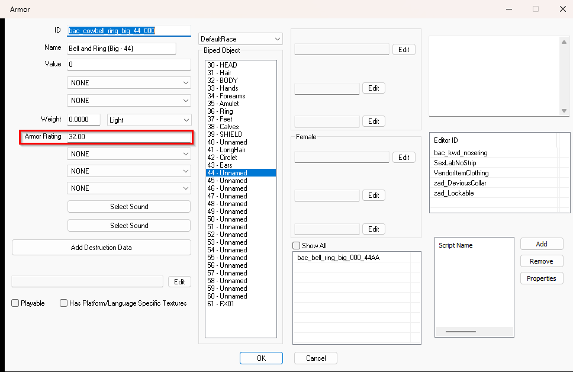573x372 pixels.
Task: Click the upper Select Sound button
Action: pos(129,207)
